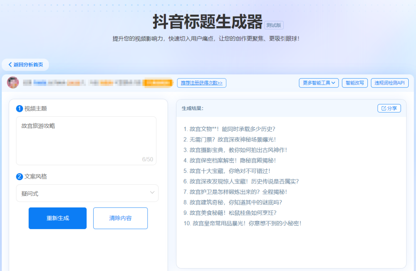Select result 10 故宫皇帝常用品 title
Screen dimensions: 416x271
242,223
